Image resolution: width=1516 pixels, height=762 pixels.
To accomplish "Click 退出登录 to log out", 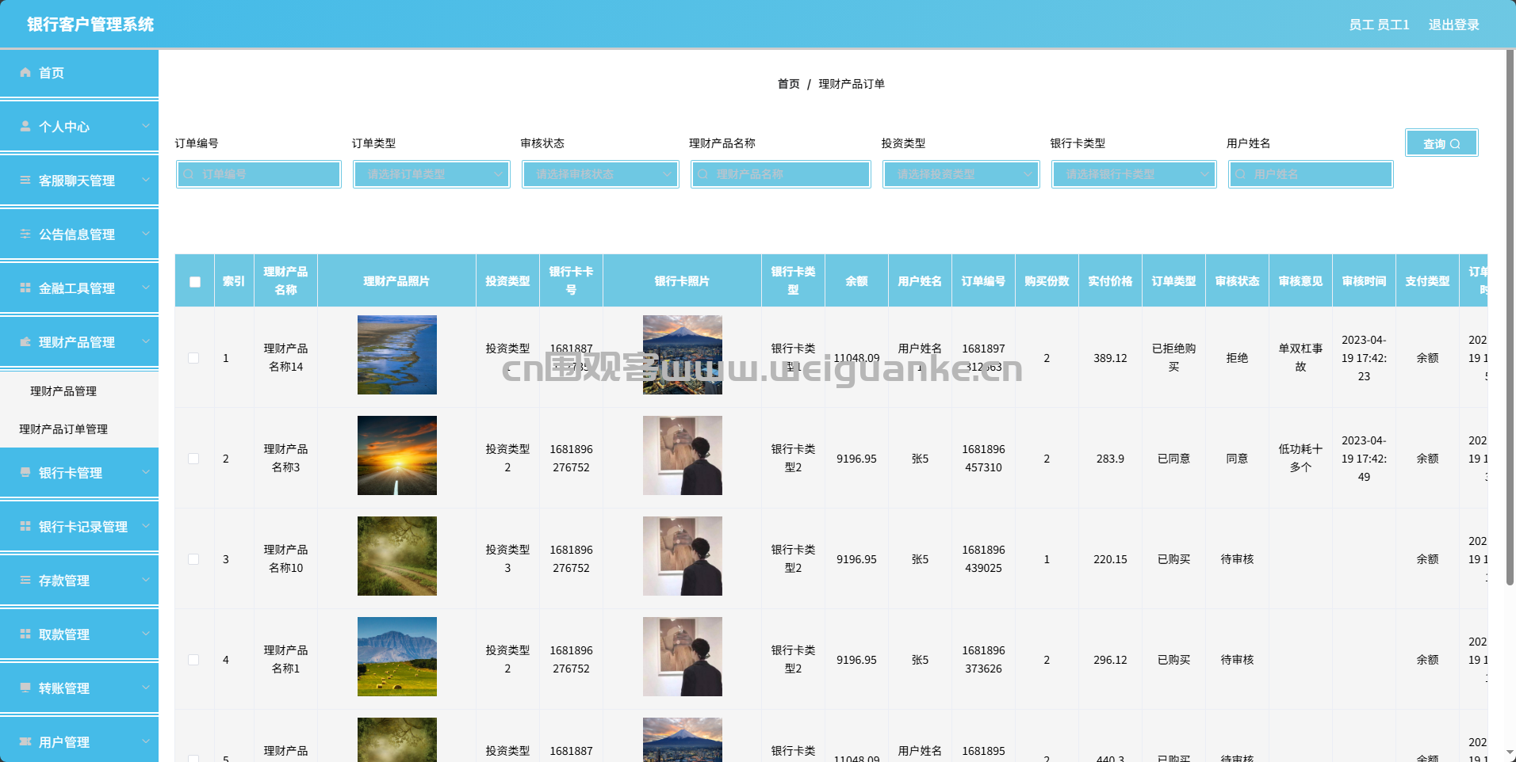I will [x=1453, y=25].
